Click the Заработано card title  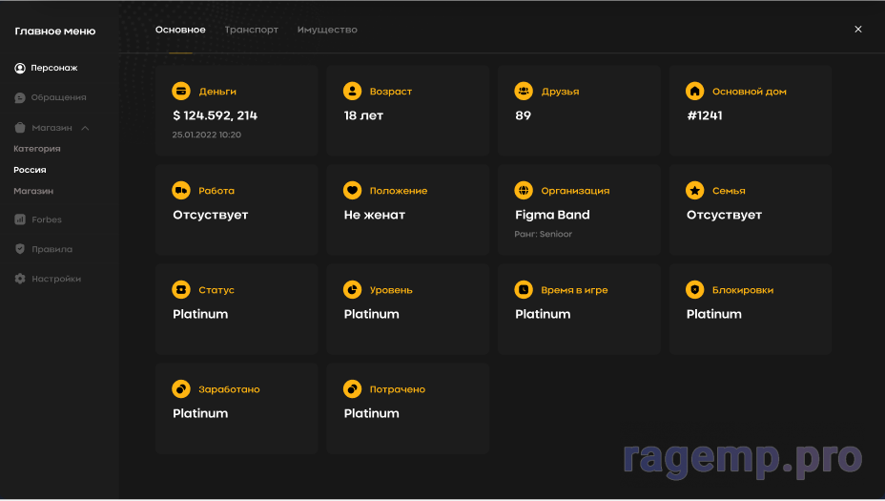pyautogui.click(x=229, y=389)
